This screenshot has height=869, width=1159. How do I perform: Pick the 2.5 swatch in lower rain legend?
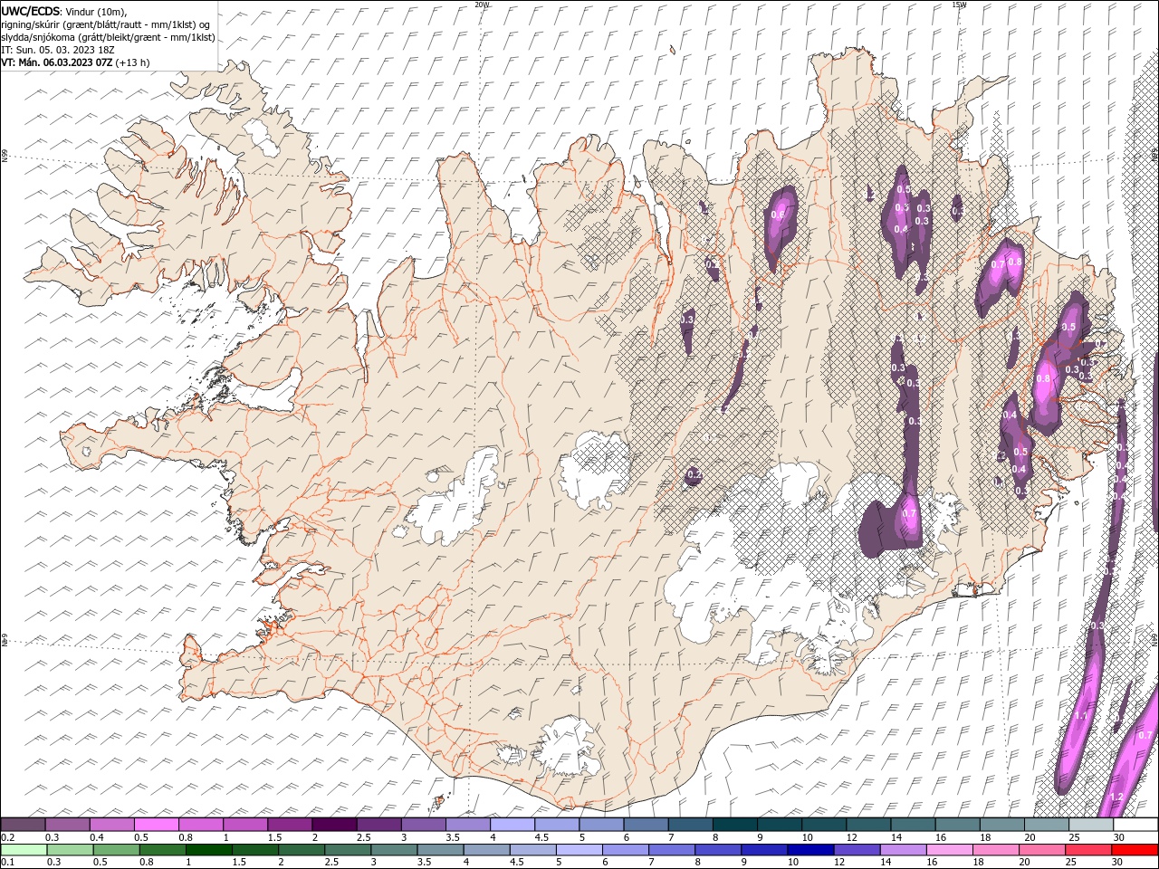347,850
